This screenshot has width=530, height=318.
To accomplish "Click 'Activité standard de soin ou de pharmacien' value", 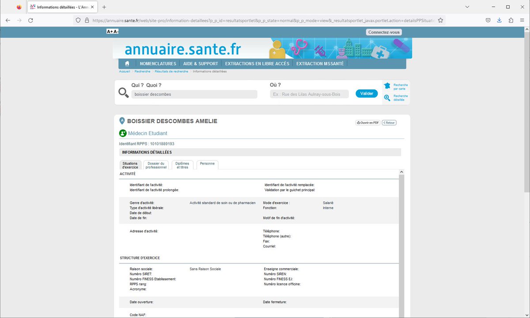I will (x=223, y=203).
